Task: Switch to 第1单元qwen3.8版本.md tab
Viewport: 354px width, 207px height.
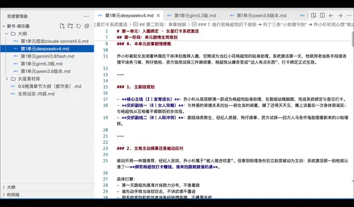Action: 261,16
